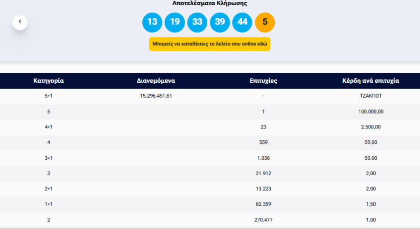This screenshot has width=420, height=229.
Task: Click the 4+1 category row label
Action: [49, 127]
